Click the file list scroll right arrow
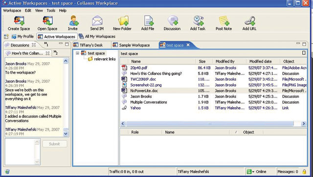Image resolution: width=313 pixels, height=177 pixels. coord(303,124)
